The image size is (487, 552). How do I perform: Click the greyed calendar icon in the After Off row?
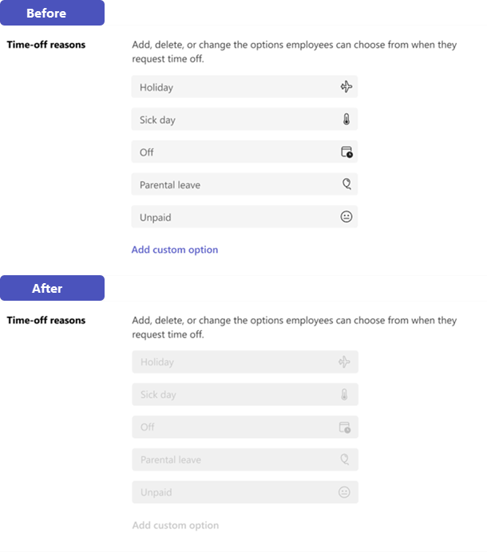tap(345, 428)
